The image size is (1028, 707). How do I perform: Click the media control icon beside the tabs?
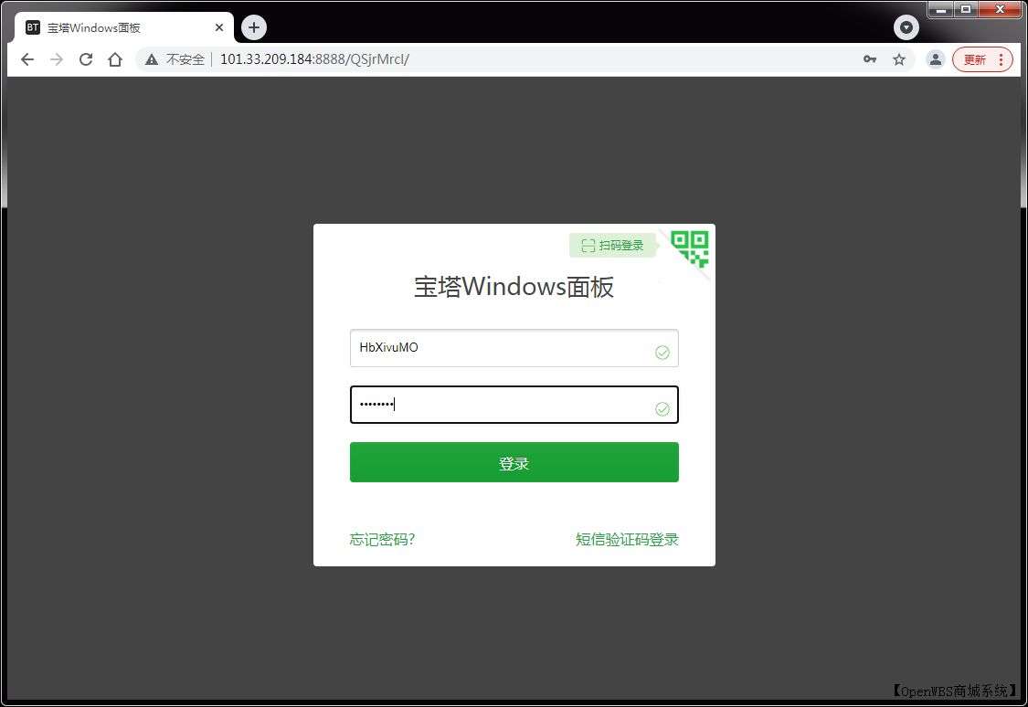(906, 27)
